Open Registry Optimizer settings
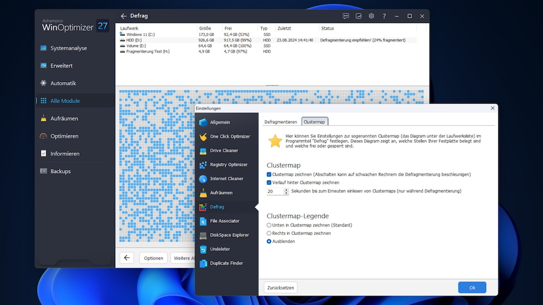543x305 pixels. [228, 165]
